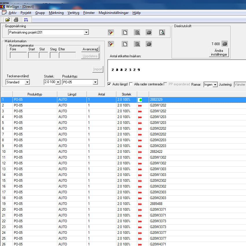Click flashlight search icon in Gruppmärkning row
Viewport: 246px width, 246px height.
pos(111,32)
